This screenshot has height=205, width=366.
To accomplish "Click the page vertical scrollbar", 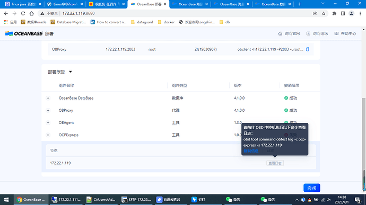I will pos(364,145).
